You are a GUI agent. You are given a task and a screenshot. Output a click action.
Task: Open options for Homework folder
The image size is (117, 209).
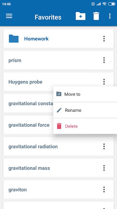point(104,39)
